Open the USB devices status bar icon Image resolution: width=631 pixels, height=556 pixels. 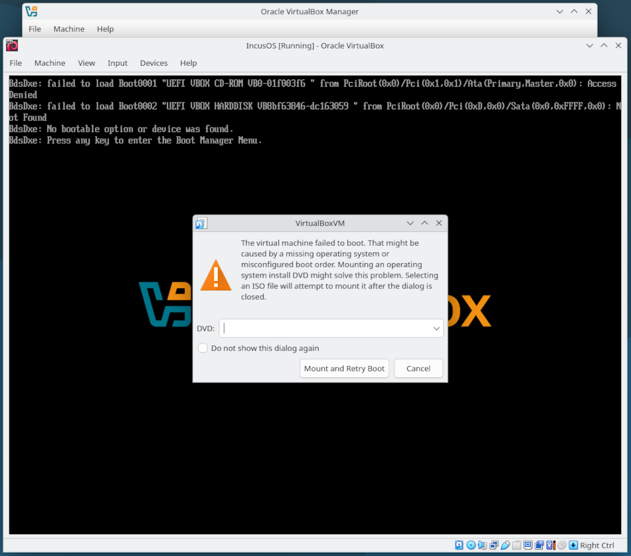[505, 545]
